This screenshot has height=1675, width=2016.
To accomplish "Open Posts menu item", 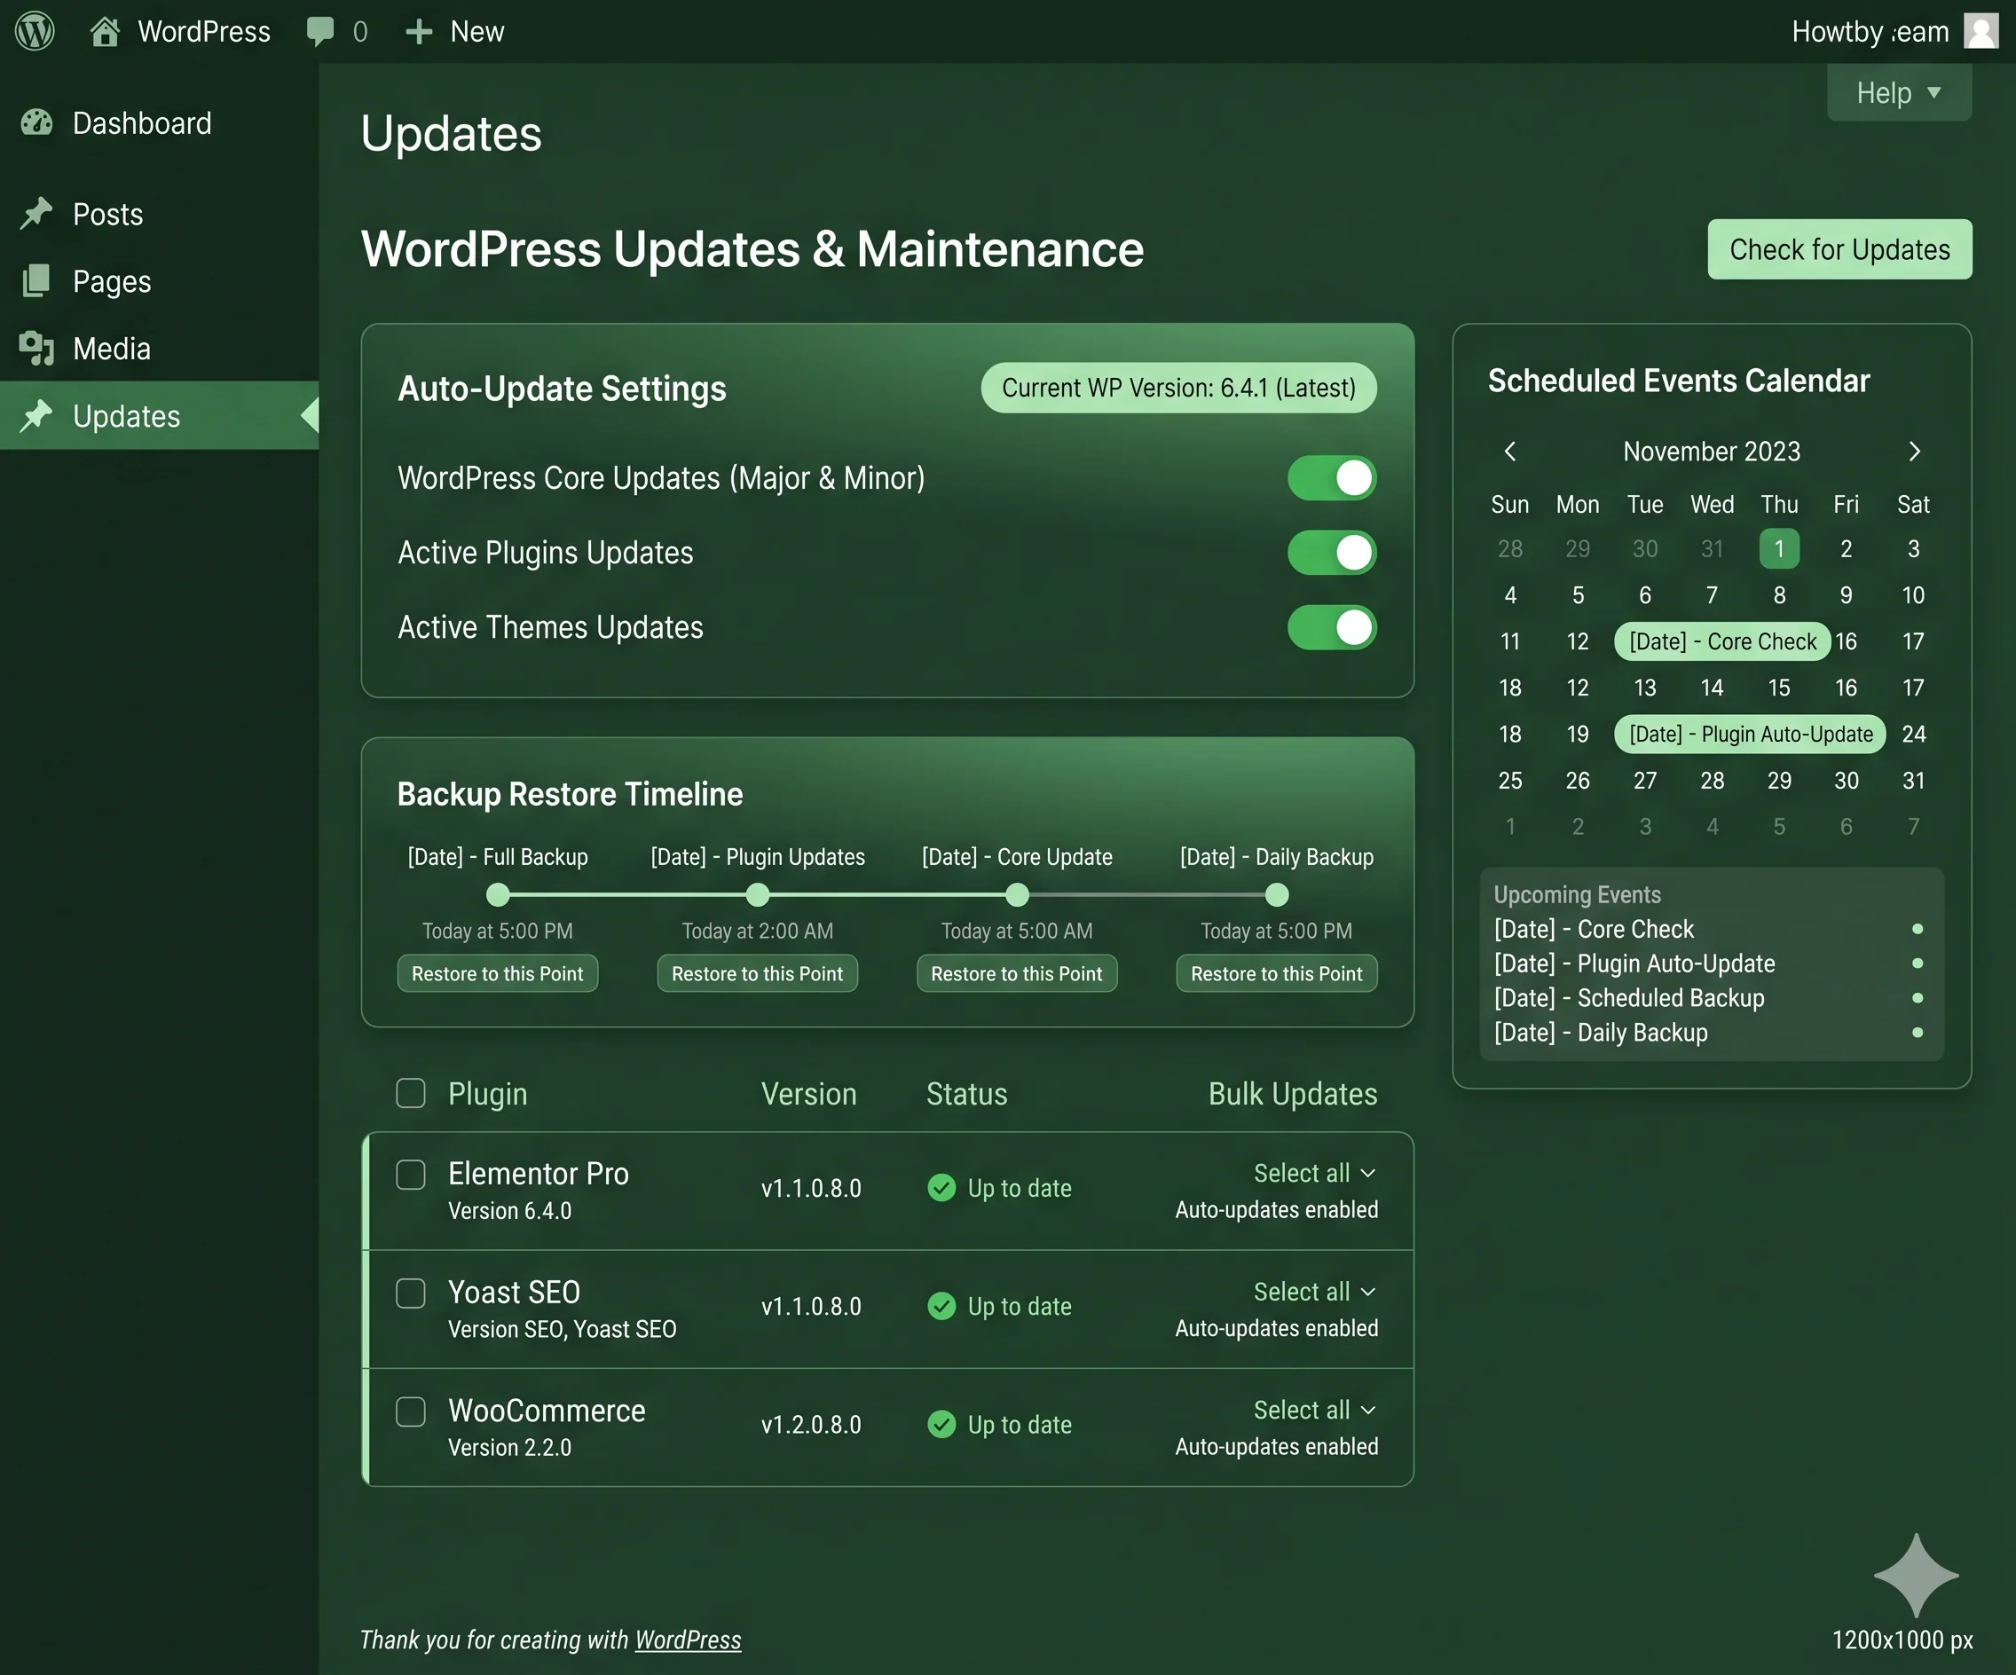I will (x=160, y=214).
